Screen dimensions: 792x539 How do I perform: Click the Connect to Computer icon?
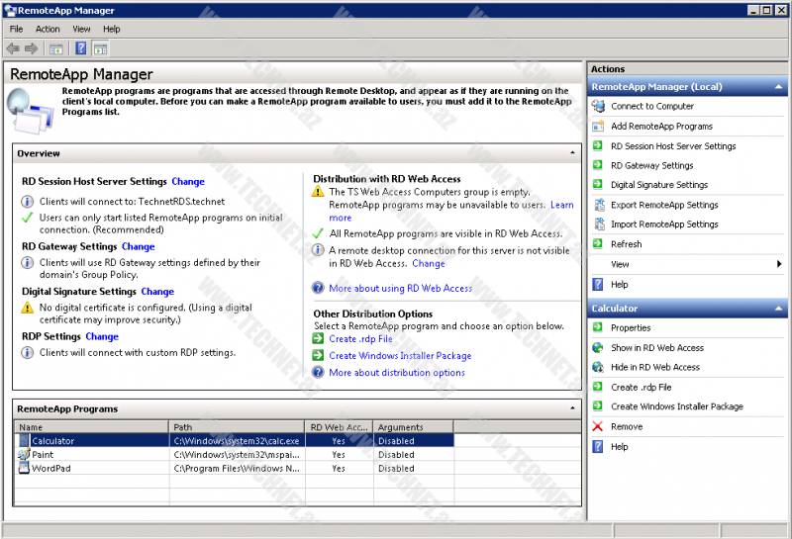click(x=598, y=106)
